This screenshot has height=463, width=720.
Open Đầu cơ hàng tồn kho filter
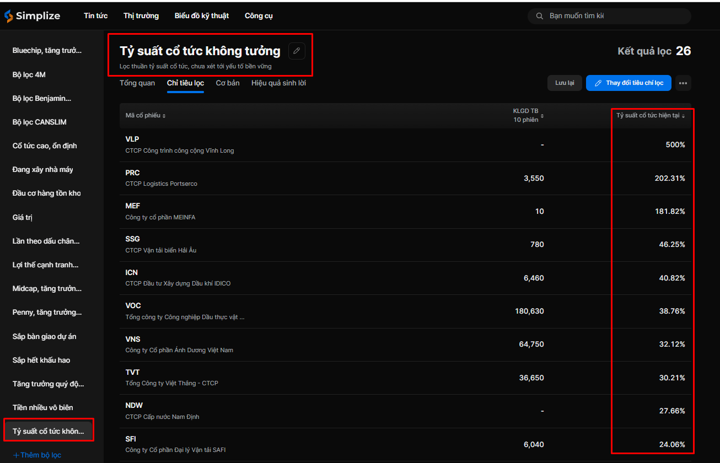46,193
